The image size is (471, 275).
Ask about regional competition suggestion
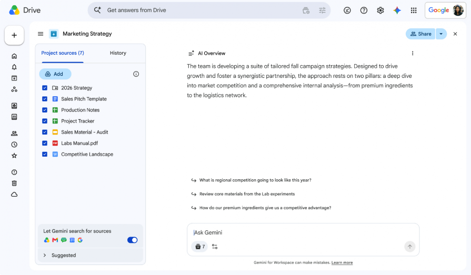[255, 180]
